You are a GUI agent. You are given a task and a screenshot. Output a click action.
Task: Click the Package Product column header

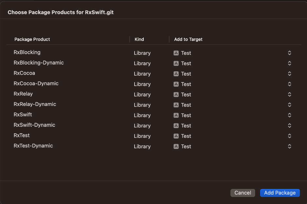coord(32,39)
